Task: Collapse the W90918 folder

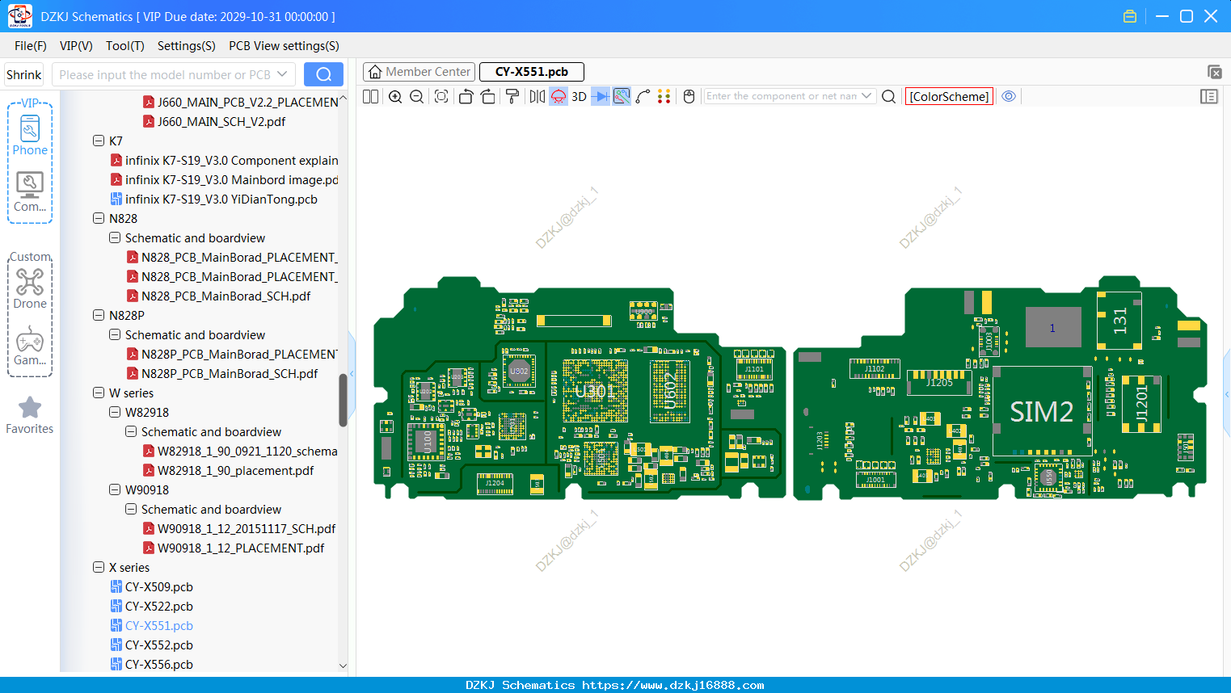Action: pos(115,489)
